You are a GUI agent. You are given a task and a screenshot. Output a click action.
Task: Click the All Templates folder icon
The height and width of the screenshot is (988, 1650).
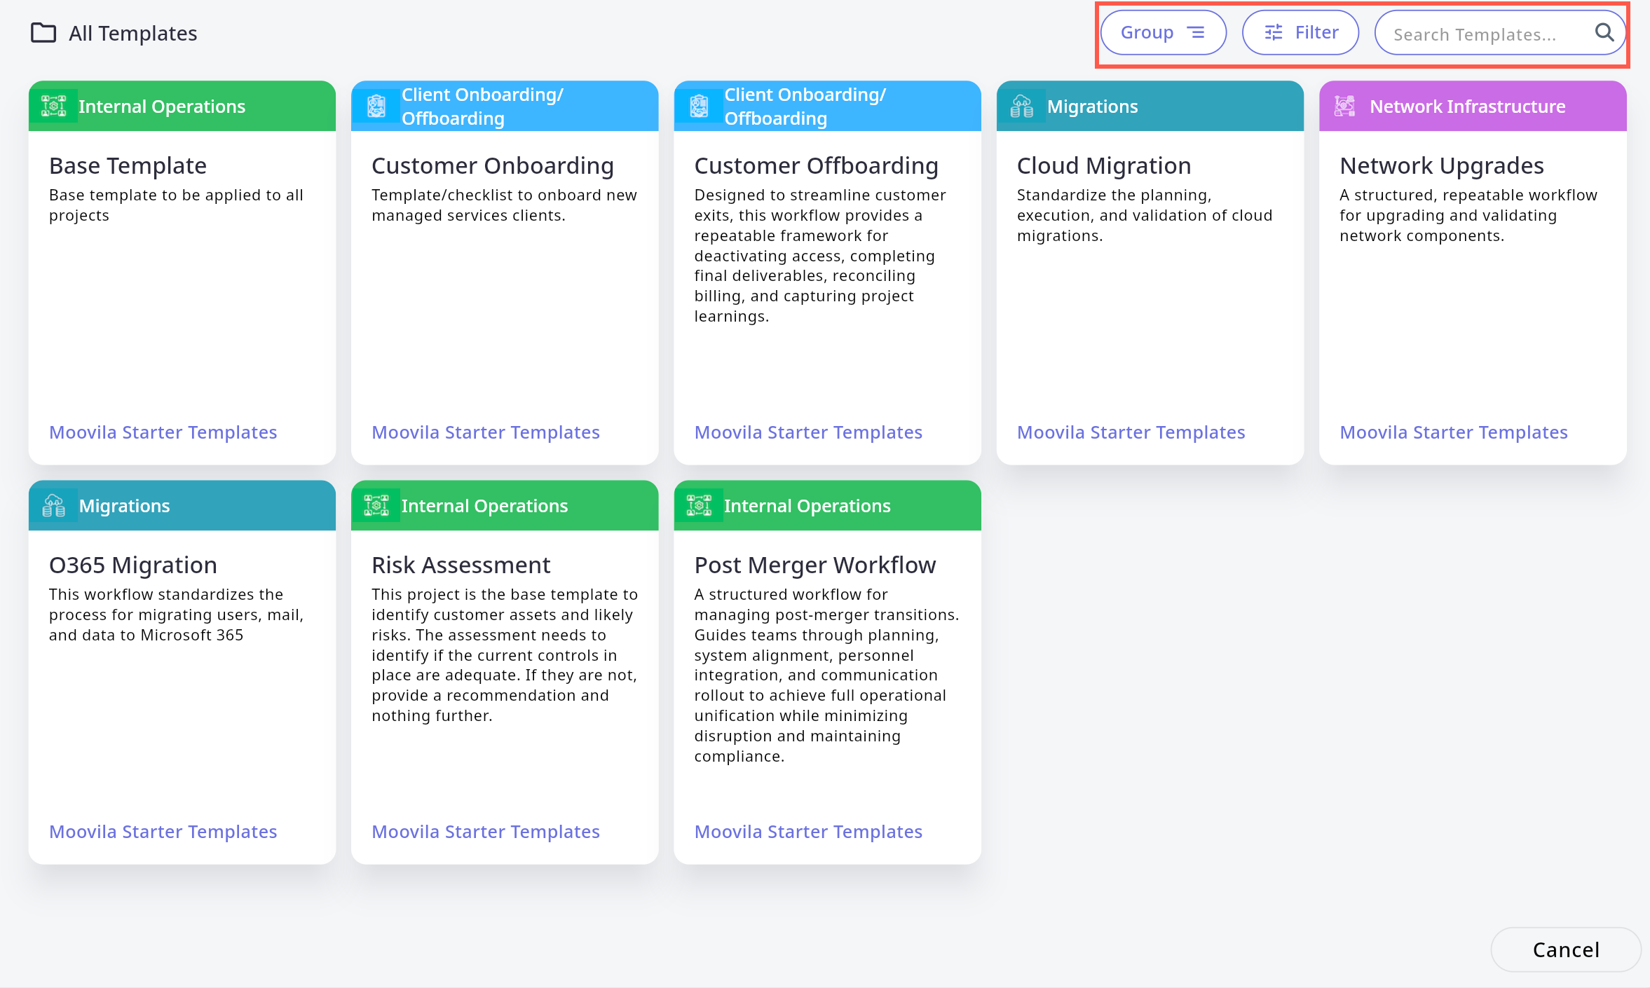pos(43,33)
